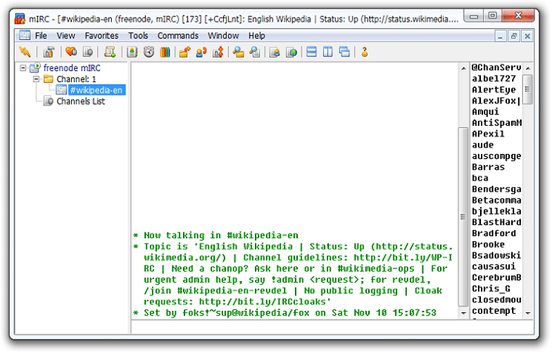The width and height of the screenshot is (552, 353).
Task: Select Bradford in the nick list
Action: [x=494, y=233]
